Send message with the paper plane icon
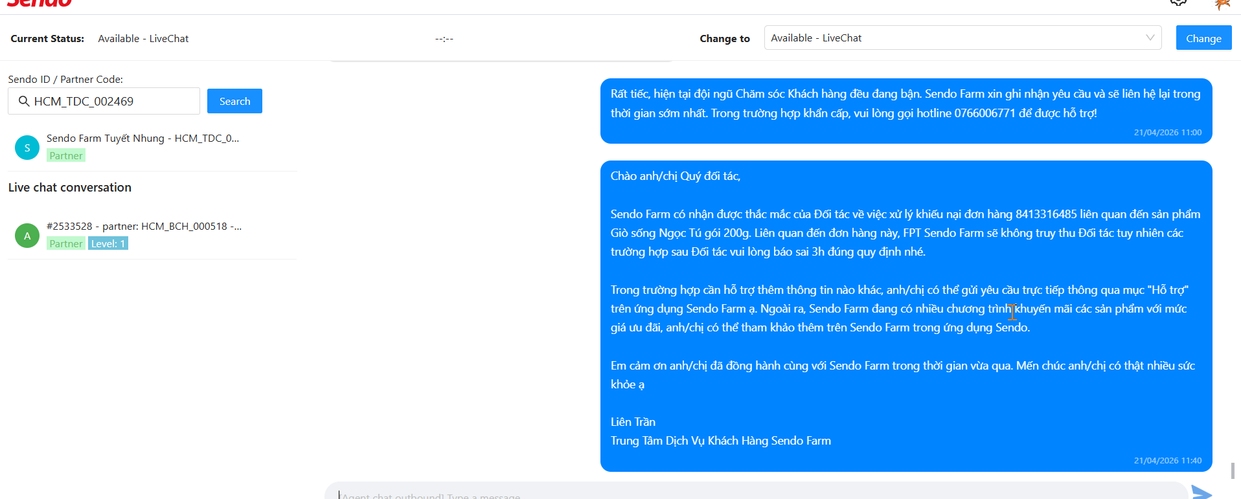The image size is (1241, 499). pyautogui.click(x=1201, y=493)
